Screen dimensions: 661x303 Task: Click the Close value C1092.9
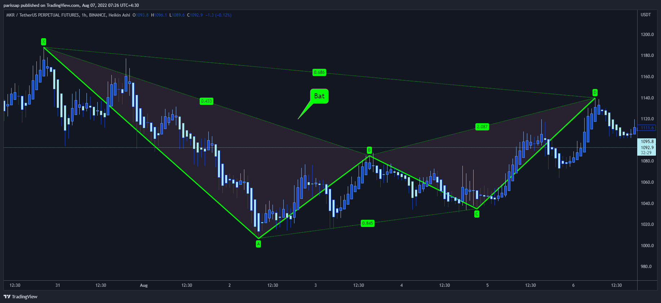pyautogui.click(x=195, y=15)
